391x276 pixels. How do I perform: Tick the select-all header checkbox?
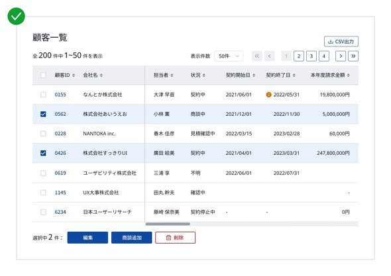click(x=43, y=75)
